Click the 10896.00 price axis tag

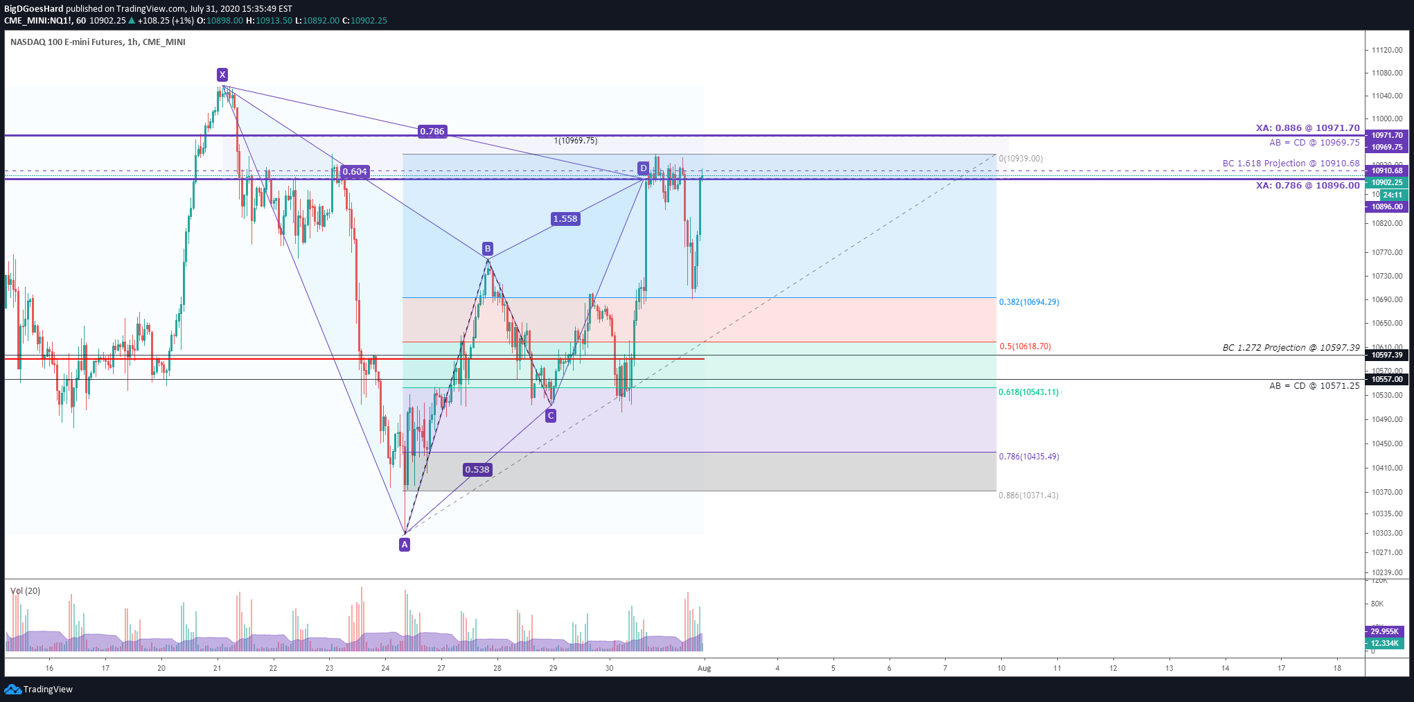click(x=1386, y=207)
